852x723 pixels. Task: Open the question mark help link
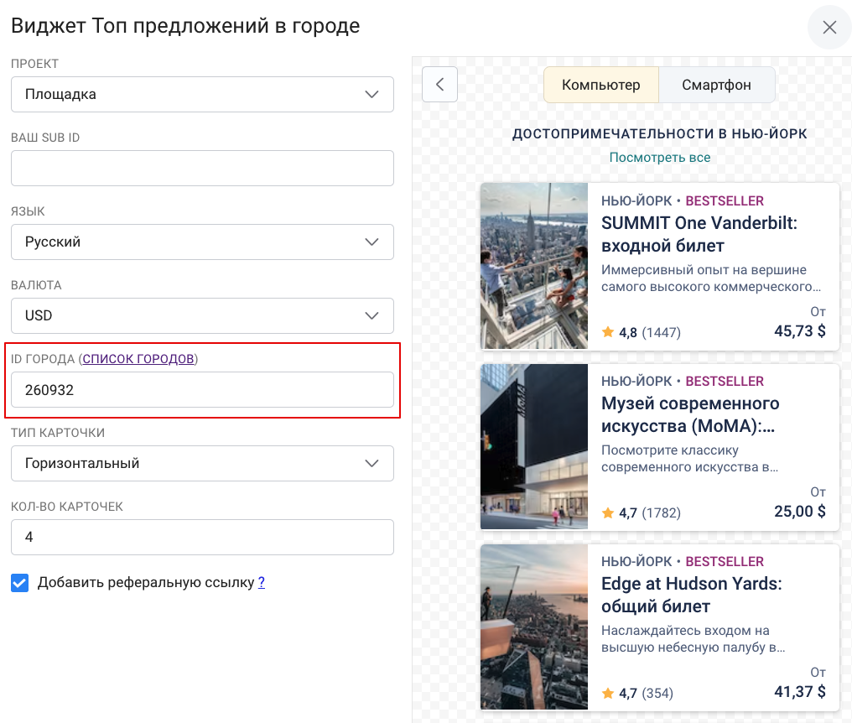pos(262,583)
